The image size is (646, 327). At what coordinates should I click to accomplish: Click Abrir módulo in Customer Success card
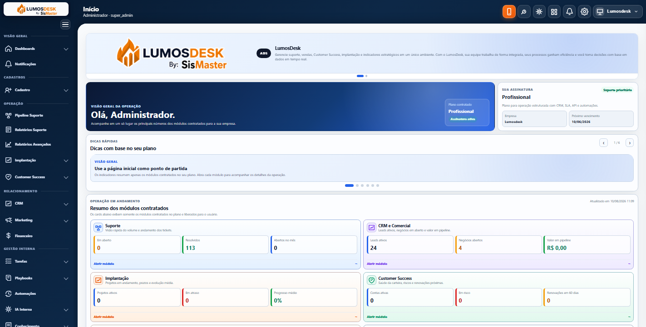(377, 317)
